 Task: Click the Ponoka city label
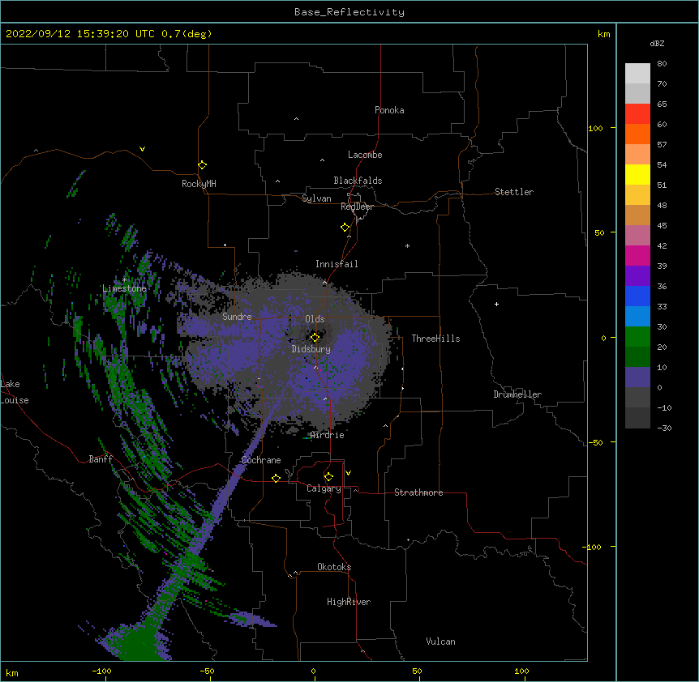coord(389,110)
